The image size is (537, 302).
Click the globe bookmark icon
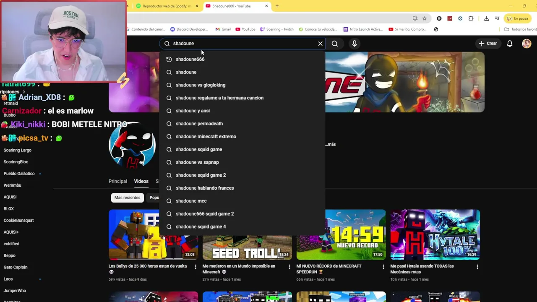(436, 29)
